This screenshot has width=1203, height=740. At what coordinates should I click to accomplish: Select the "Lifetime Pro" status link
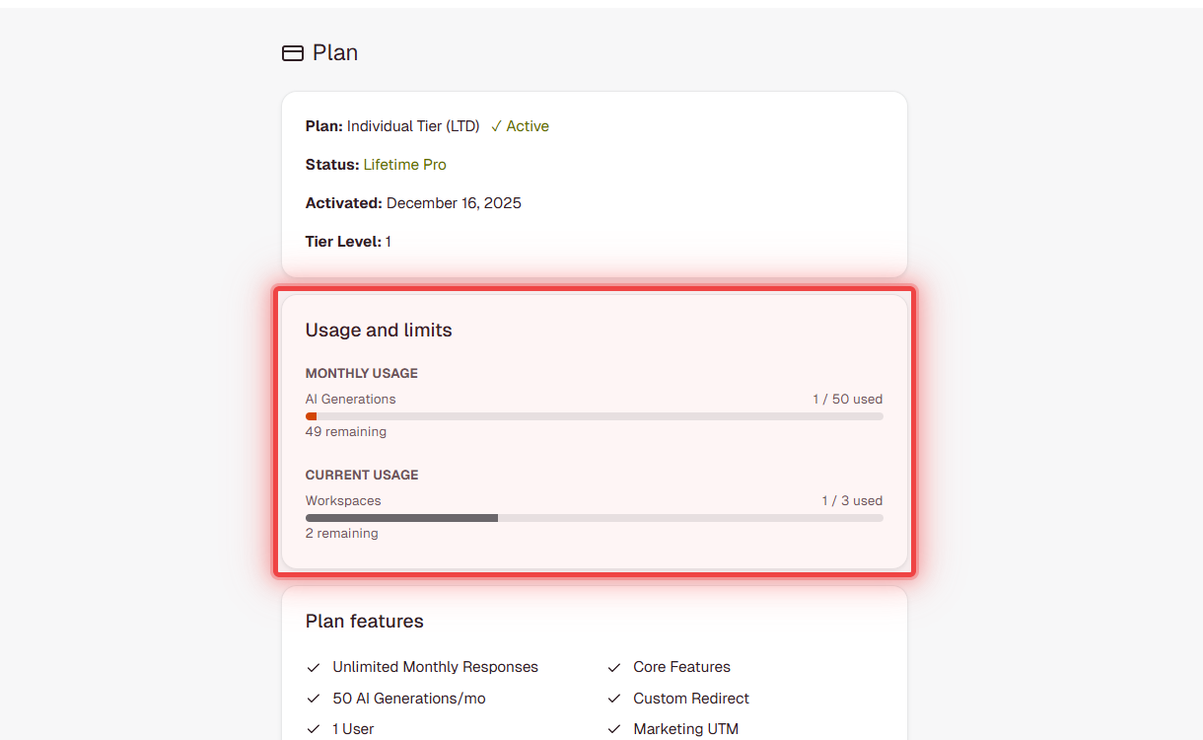(404, 164)
